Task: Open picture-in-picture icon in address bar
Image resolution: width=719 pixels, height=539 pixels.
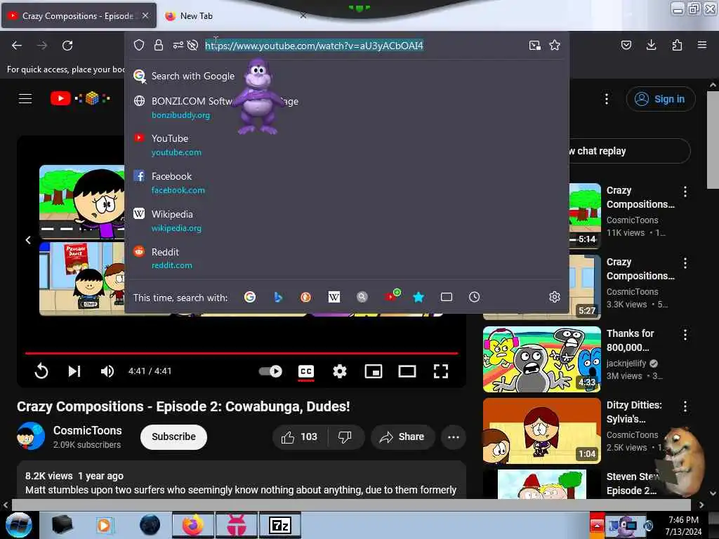Action: tap(534, 45)
